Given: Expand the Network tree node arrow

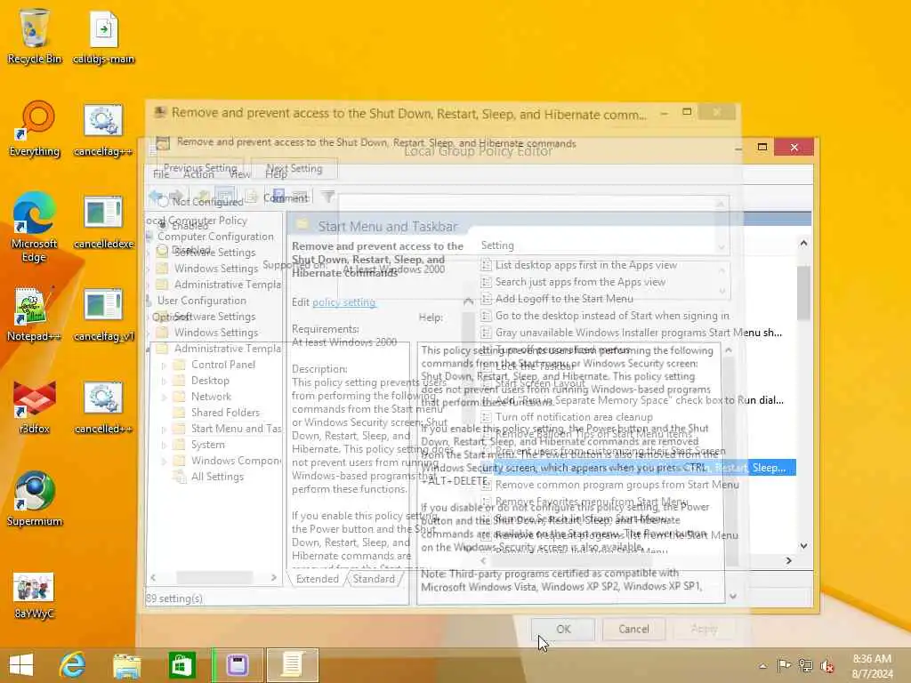Looking at the screenshot, I should pos(164,398).
